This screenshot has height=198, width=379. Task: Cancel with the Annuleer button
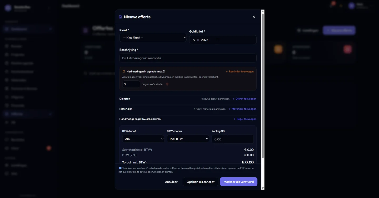point(171,182)
